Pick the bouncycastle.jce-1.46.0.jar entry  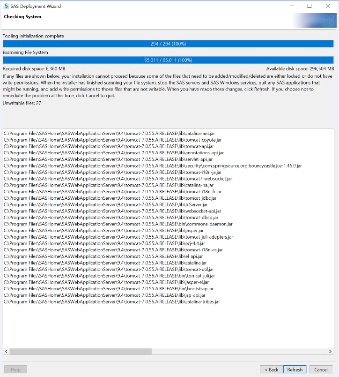pos(152,166)
